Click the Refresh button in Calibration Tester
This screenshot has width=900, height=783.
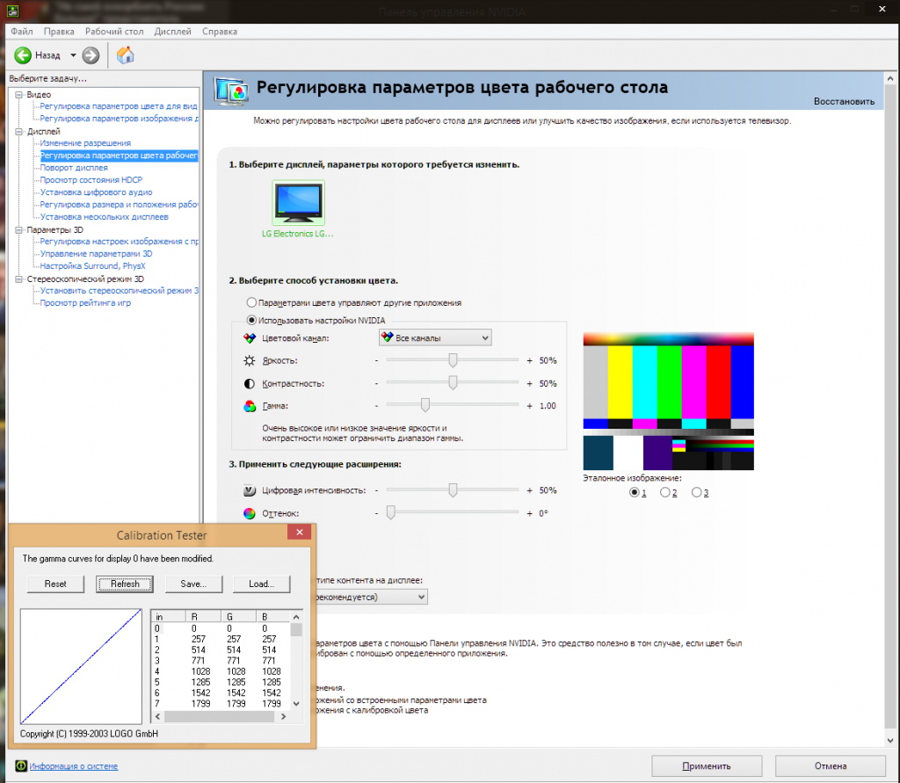pyautogui.click(x=125, y=584)
